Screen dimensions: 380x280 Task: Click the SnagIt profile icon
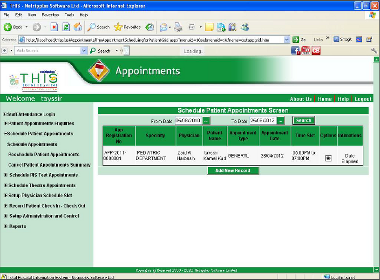point(369,39)
